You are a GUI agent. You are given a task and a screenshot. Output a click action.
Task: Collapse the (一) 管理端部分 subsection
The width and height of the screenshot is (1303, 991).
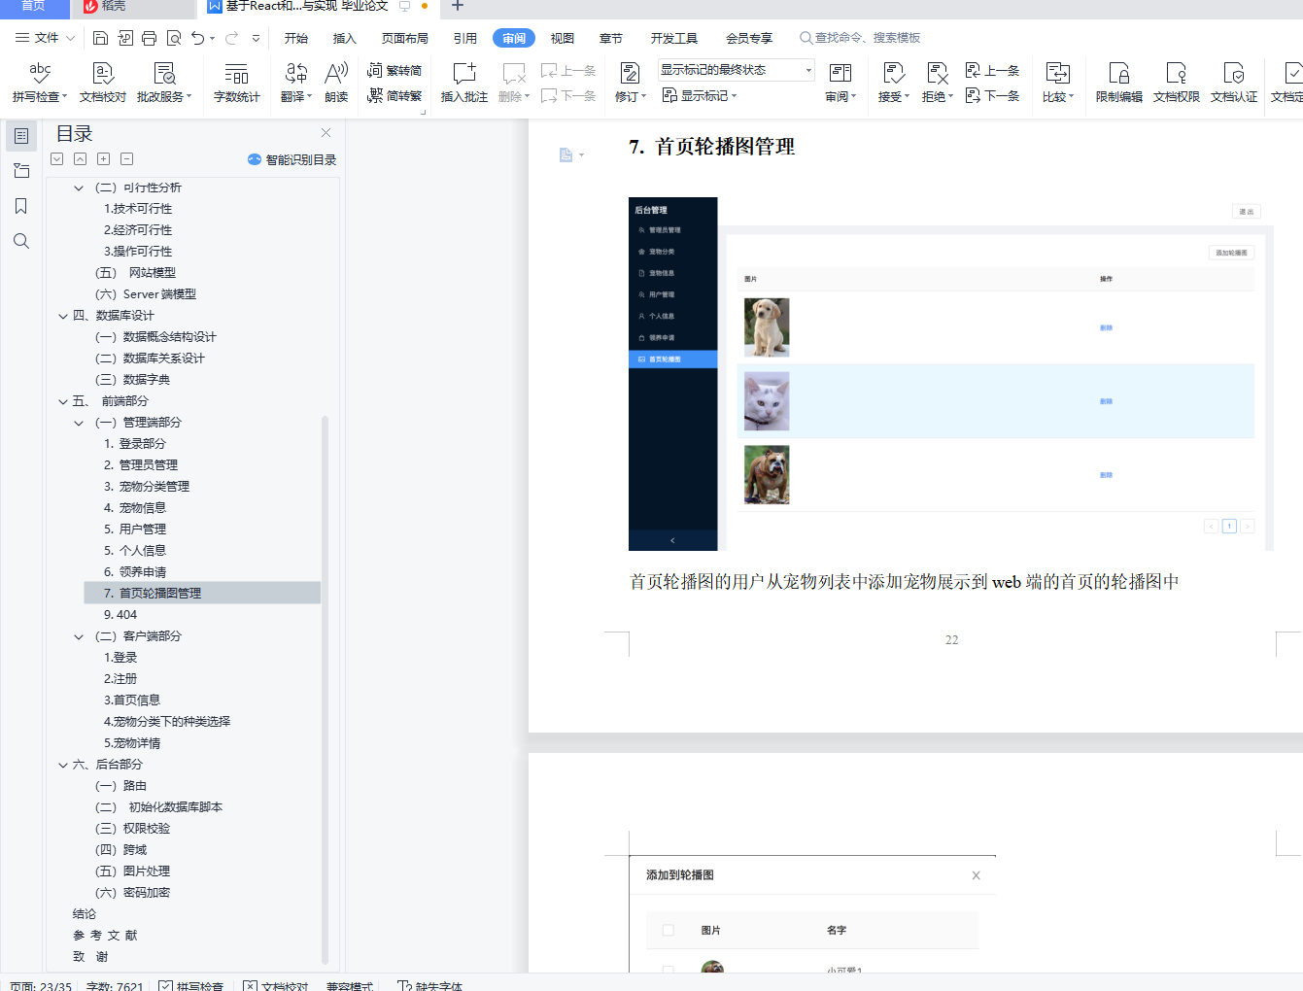pos(79,423)
